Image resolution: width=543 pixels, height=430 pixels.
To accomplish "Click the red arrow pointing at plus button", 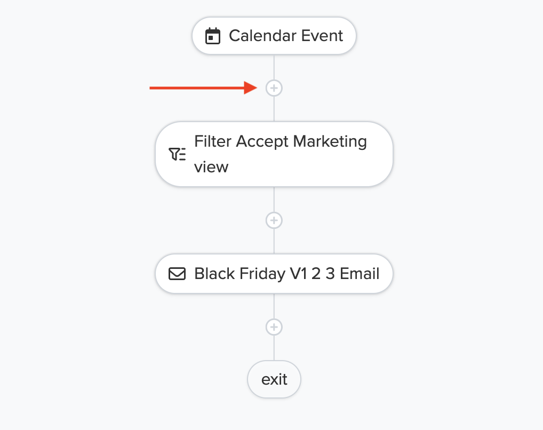I will point(203,88).
